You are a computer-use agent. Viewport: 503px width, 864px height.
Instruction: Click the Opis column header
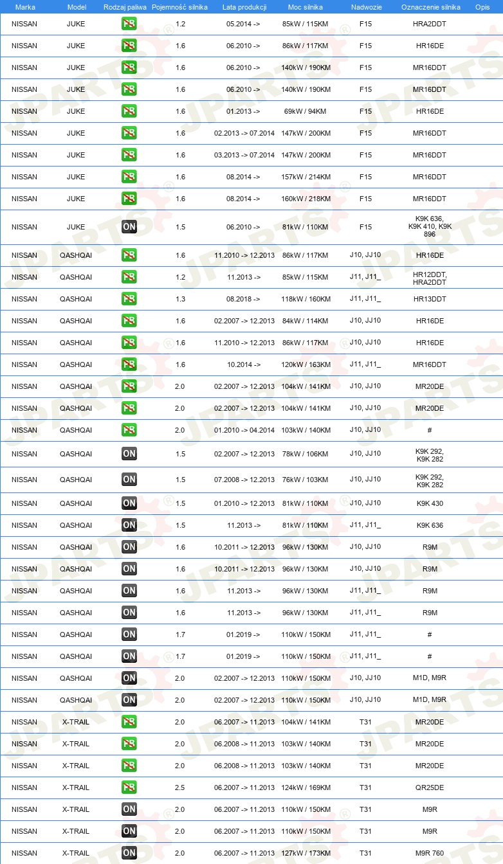(x=482, y=6)
